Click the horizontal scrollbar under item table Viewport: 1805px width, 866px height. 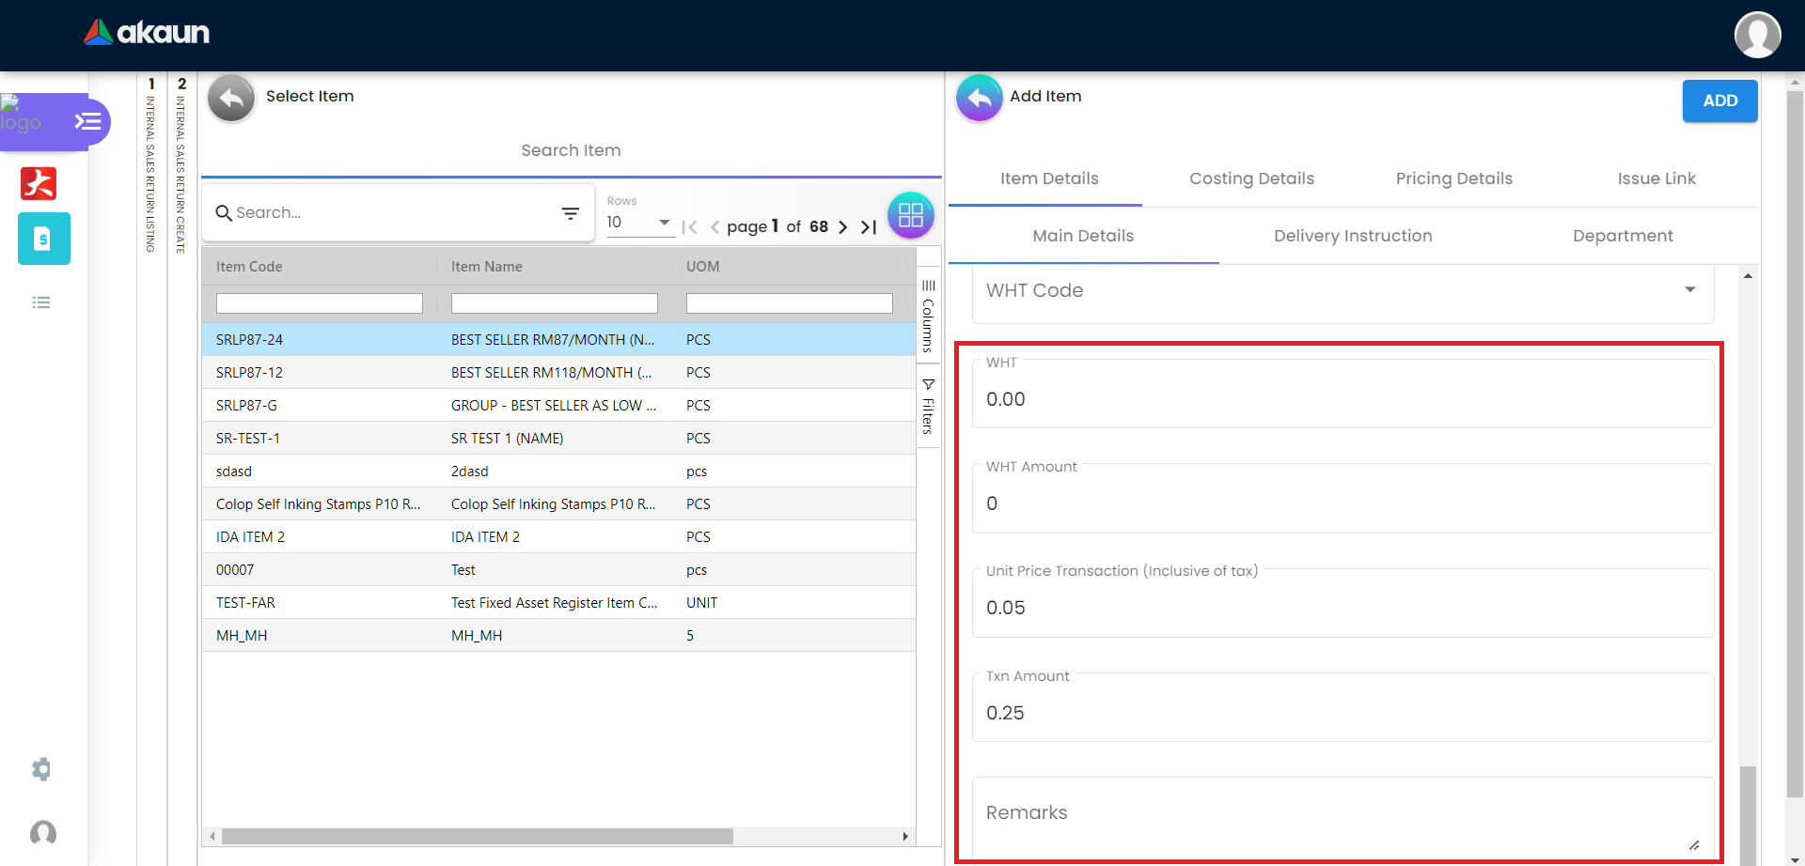coord(478,836)
